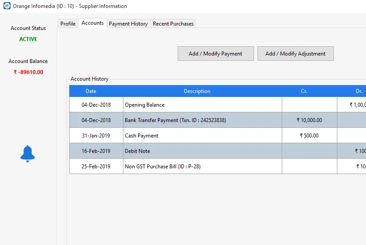Click the blue notification bell icon
The height and width of the screenshot is (245, 366).
coord(28,153)
